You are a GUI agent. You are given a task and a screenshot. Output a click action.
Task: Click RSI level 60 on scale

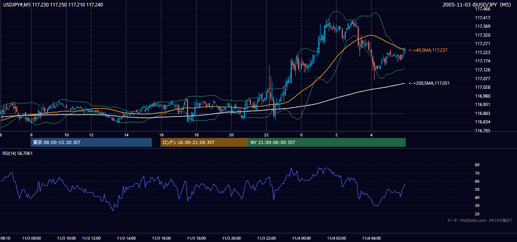point(477,181)
